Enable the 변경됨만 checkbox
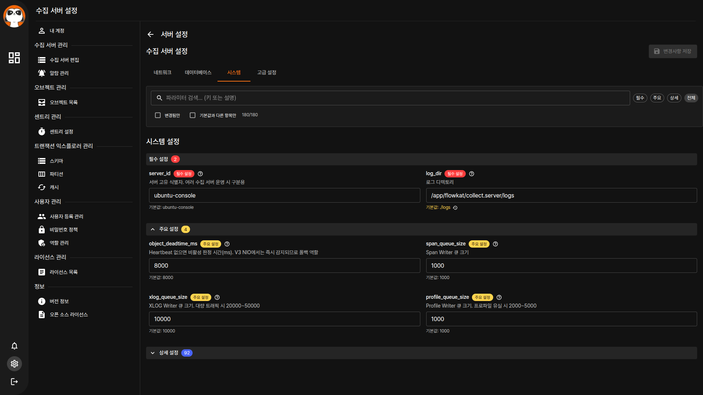The width and height of the screenshot is (703, 395). point(158,115)
